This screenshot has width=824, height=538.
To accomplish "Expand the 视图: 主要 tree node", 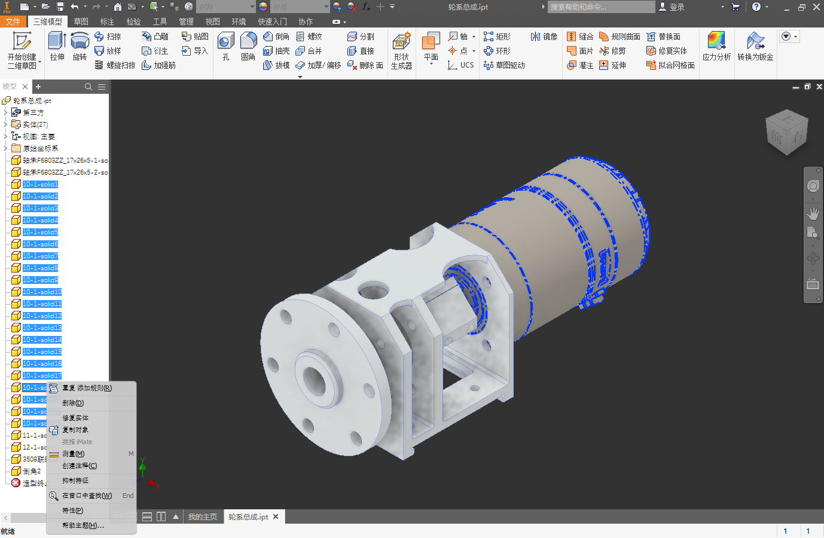I will pyautogui.click(x=5, y=136).
